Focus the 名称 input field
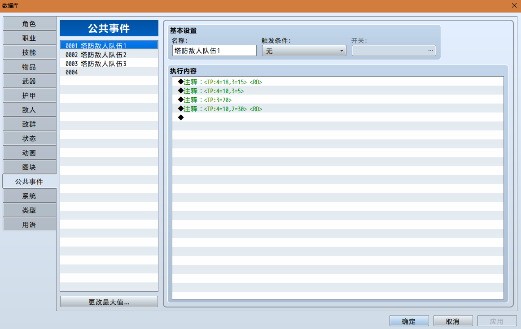The height and width of the screenshot is (329, 521). coord(215,51)
